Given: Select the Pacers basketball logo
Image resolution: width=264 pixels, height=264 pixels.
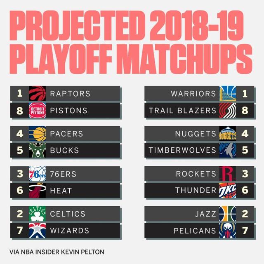Looking at the screenshot, I should 38,134.
